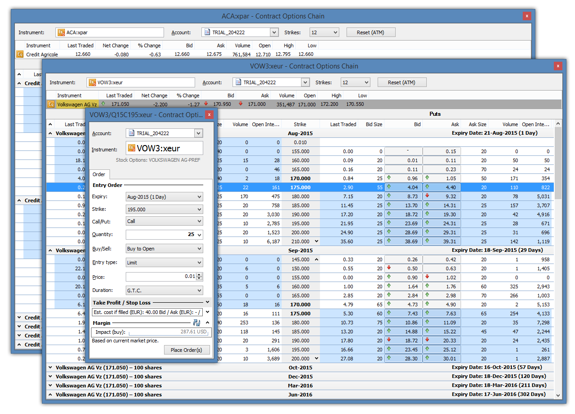575x414 pixels.
Task: Click the Eq icon beside Credit Agricole
Action: pyautogui.click(x=20, y=54)
